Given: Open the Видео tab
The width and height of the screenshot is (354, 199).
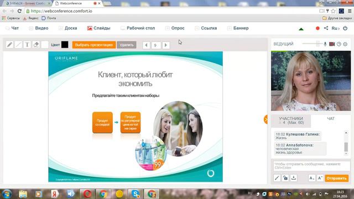Looking at the screenshot, I should pos(39,28).
